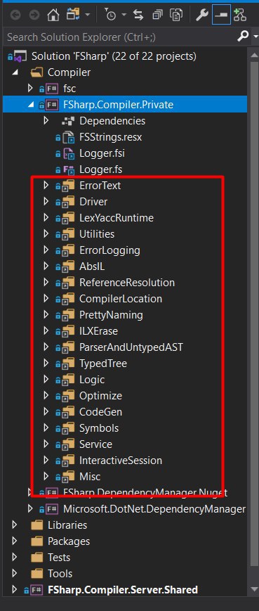The image size is (259, 611).
Task: Click the Dependencies icon
Action: 68,121
